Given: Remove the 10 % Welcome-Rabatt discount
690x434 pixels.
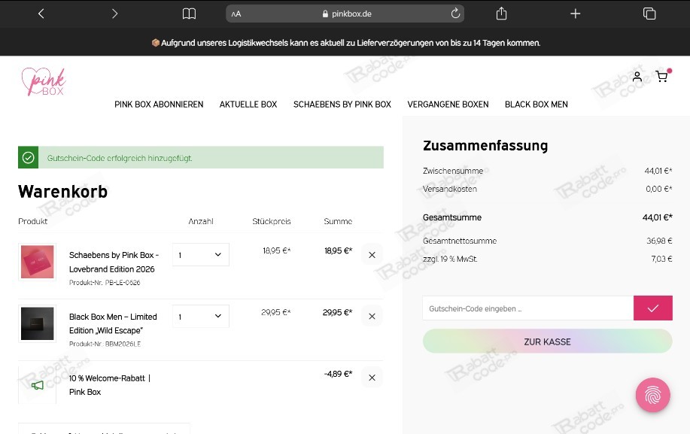Looking at the screenshot, I should [x=372, y=378].
